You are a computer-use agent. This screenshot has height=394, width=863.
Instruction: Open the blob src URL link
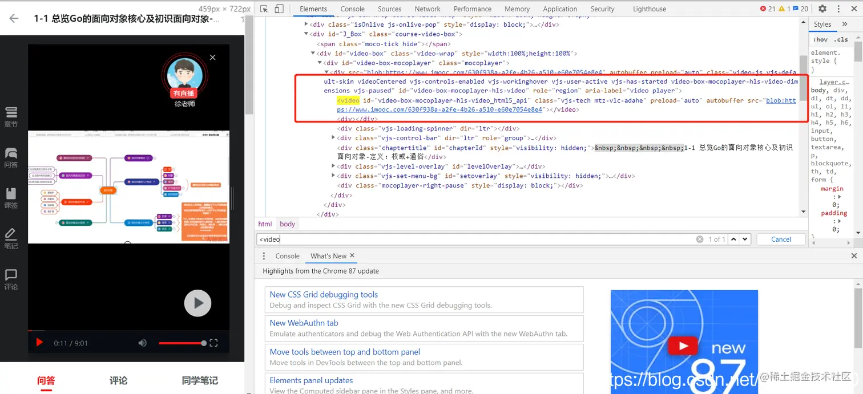click(x=566, y=105)
